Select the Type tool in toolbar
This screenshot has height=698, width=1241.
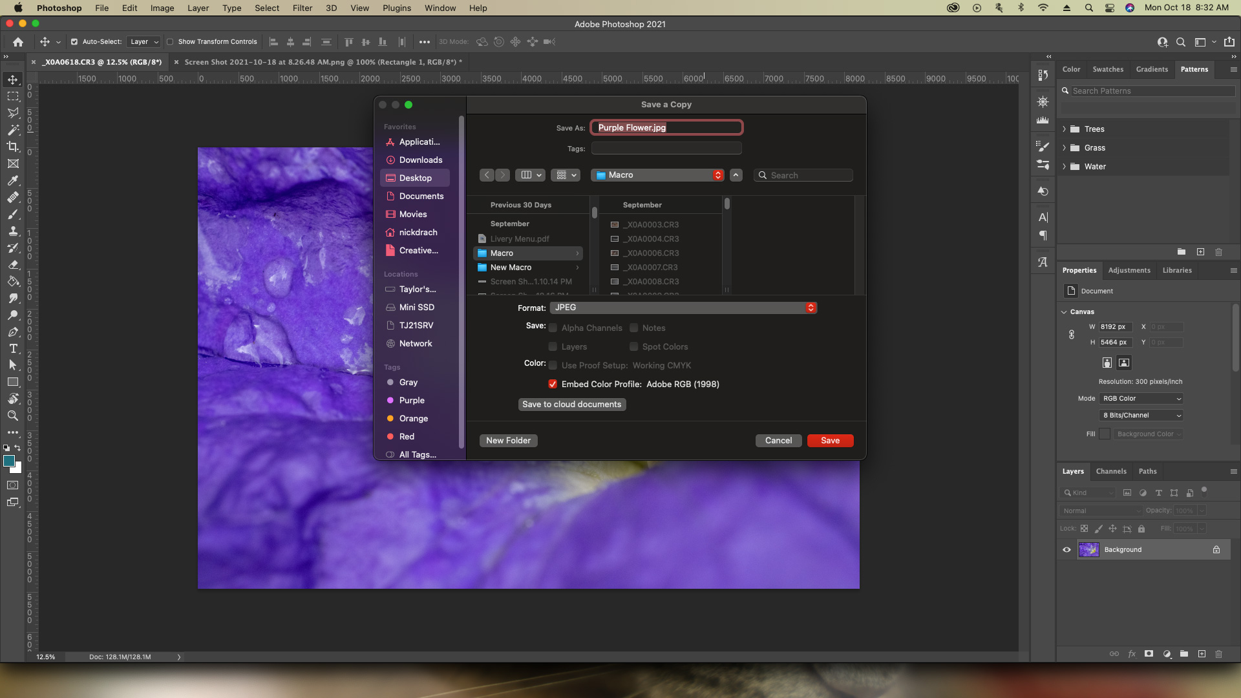point(13,348)
